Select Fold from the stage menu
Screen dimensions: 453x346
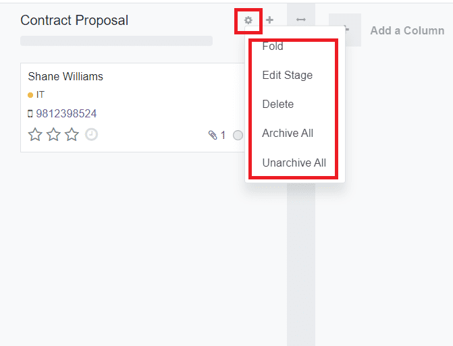(x=273, y=47)
